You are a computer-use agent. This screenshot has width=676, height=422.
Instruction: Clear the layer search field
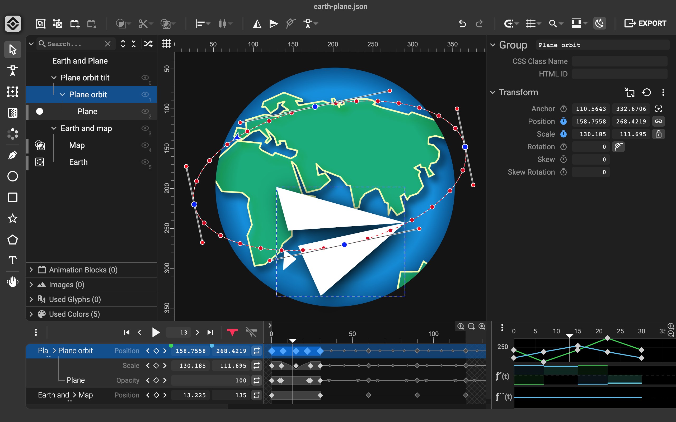click(x=108, y=44)
